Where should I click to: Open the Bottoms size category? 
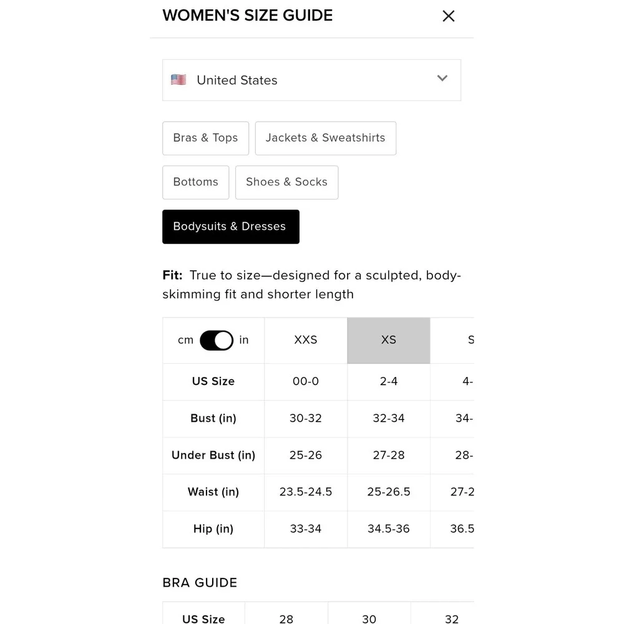click(x=195, y=182)
